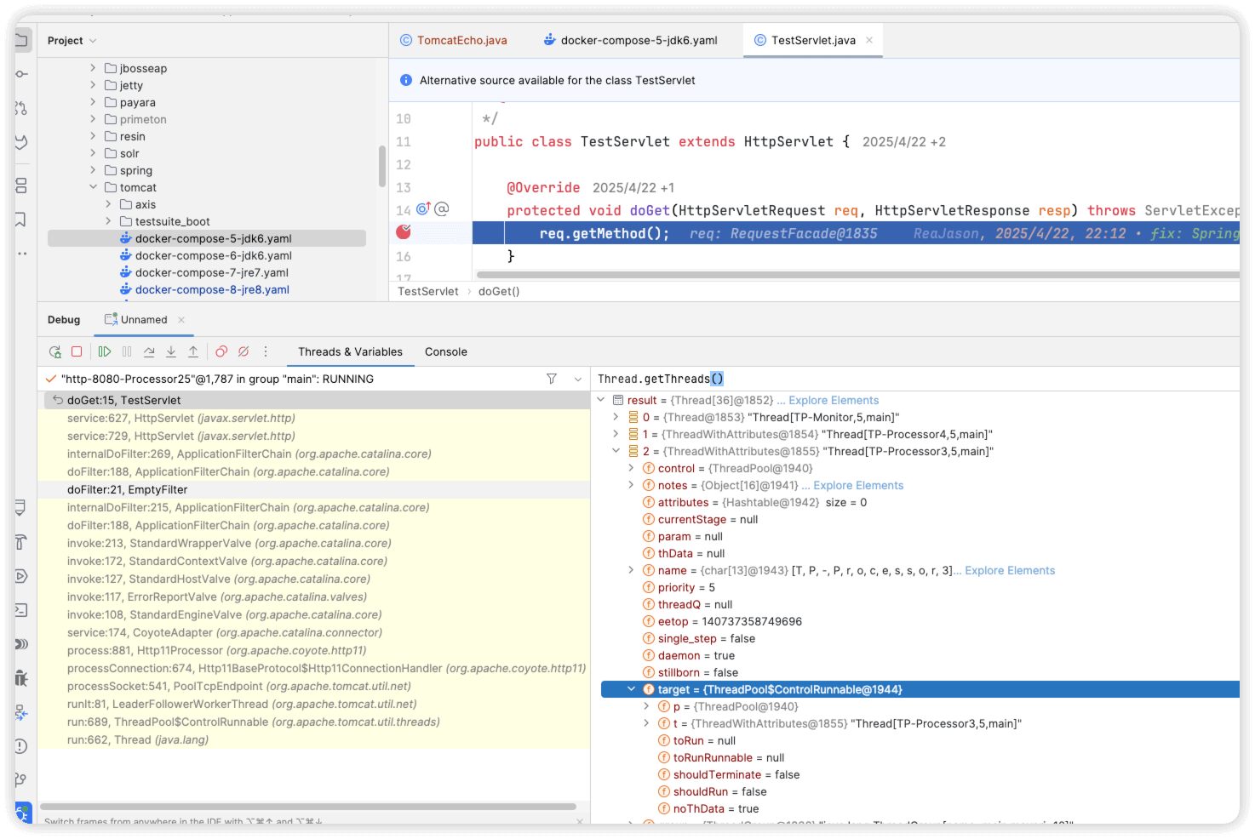Open the Git tool window icon

coord(22,780)
